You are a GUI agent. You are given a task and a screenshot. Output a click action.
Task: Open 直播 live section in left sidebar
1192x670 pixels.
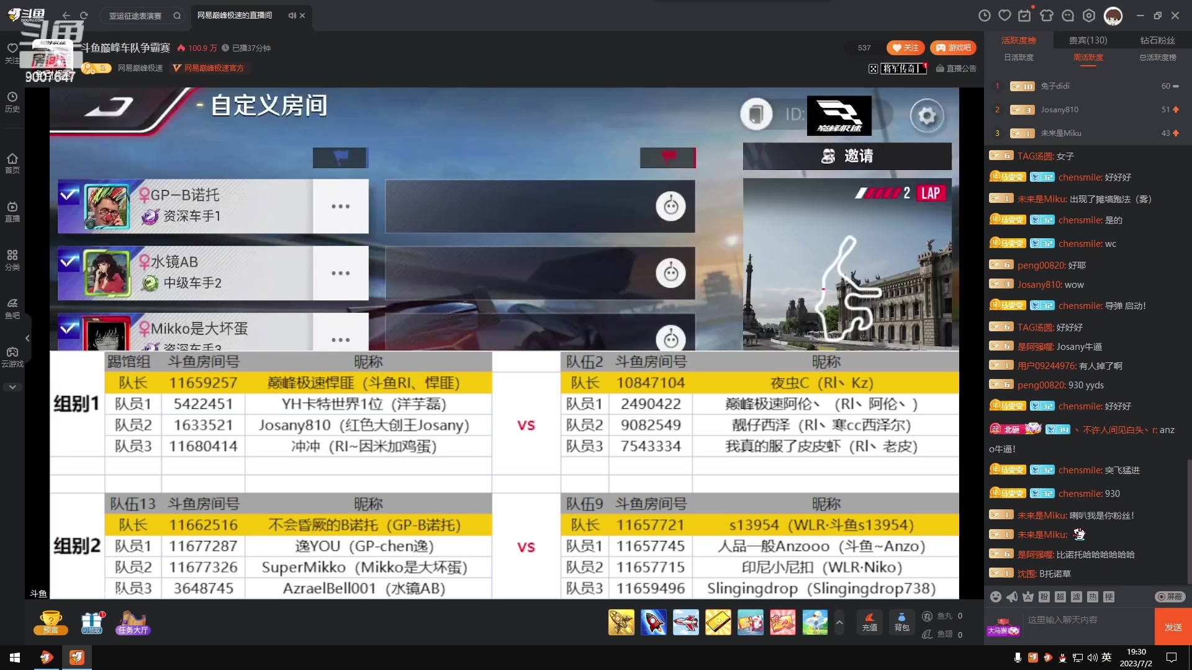pyautogui.click(x=12, y=212)
